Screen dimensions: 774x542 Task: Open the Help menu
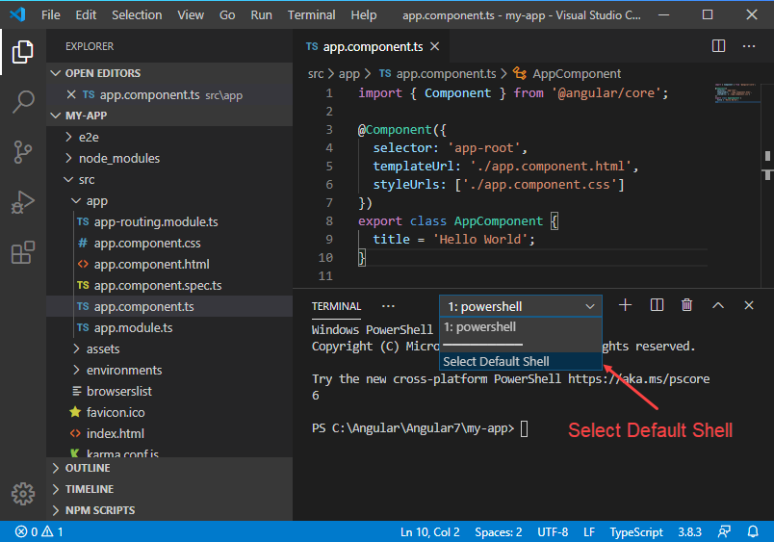pyautogui.click(x=363, y=14)
